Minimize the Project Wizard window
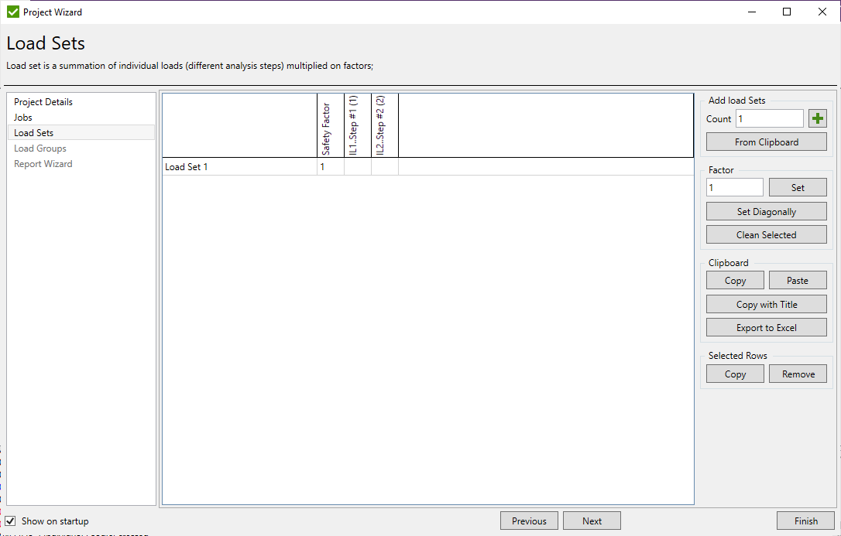 [752, 12]
